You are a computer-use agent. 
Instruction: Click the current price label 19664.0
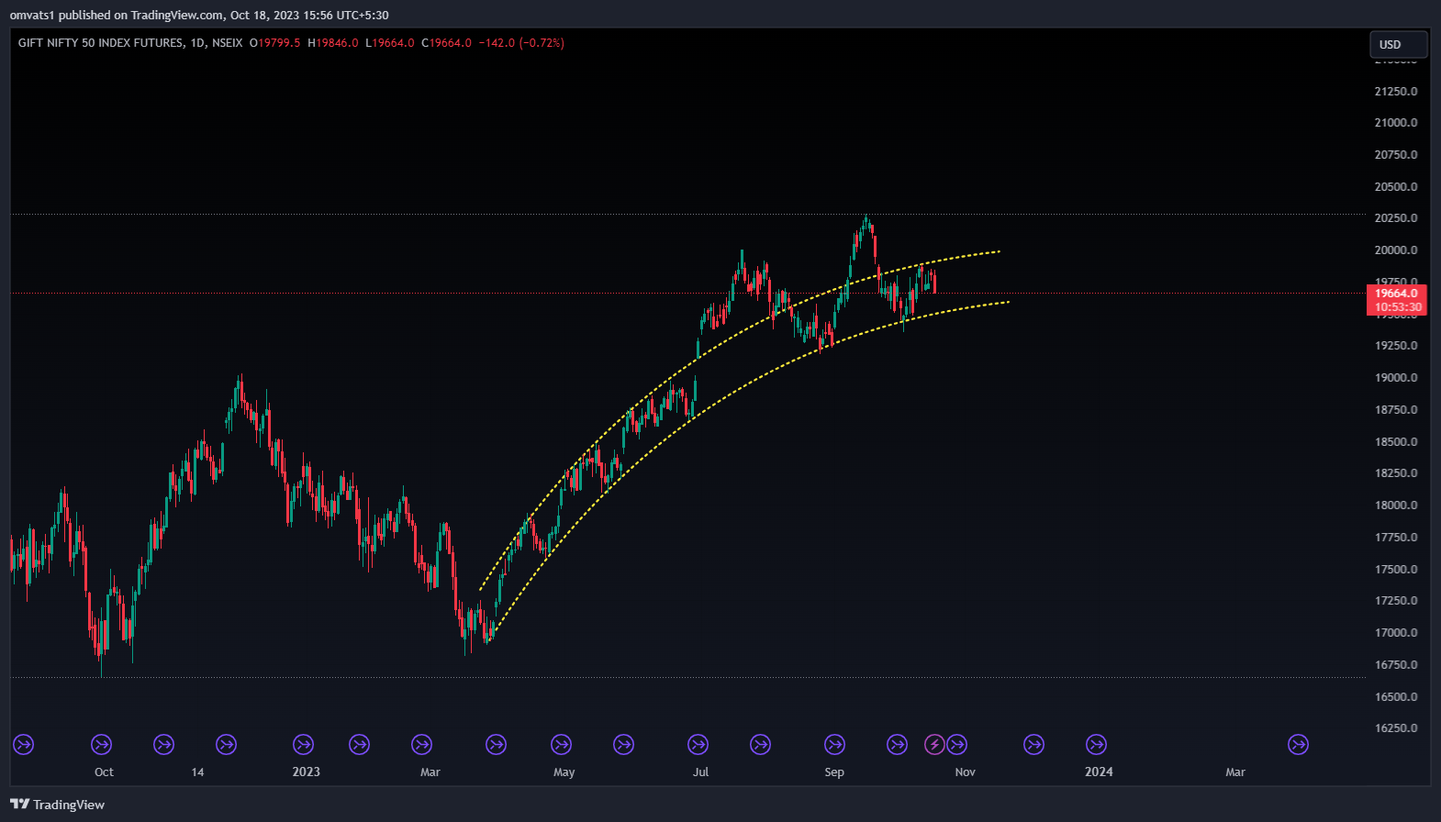pos(1396,294)
